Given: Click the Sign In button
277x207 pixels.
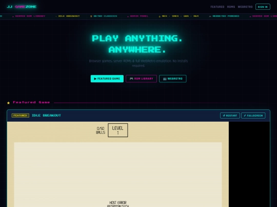Looking at the screenshot, I should (x=263, y=7).
